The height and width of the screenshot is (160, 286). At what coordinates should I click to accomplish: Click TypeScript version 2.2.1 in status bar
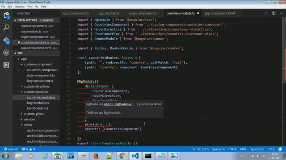coord(271,149)
